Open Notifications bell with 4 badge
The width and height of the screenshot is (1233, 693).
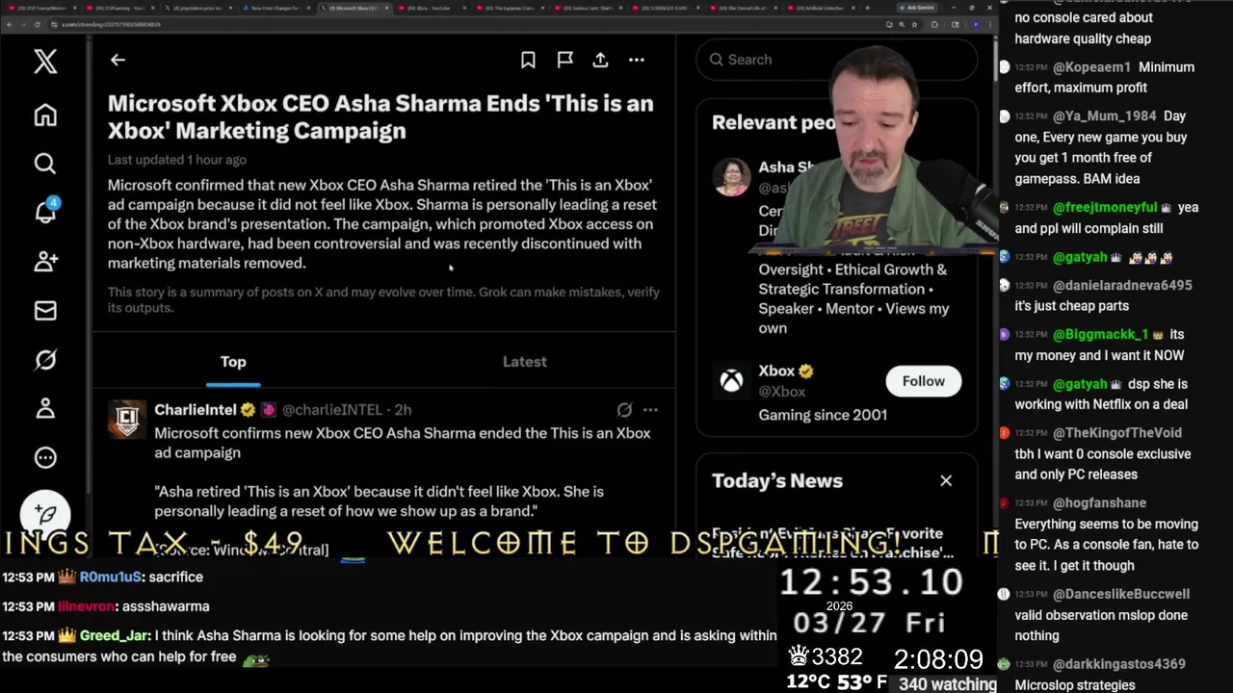[46, 211]
